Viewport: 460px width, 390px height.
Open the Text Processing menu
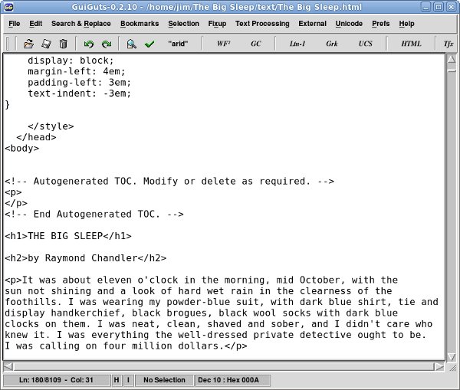(x=262, y=24)
